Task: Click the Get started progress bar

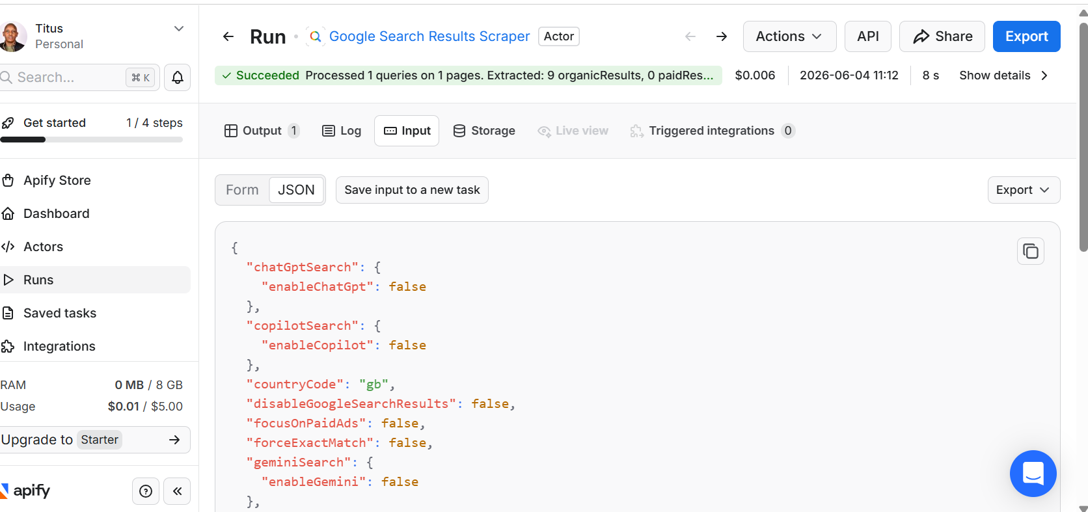Action: tap(91, 139)
